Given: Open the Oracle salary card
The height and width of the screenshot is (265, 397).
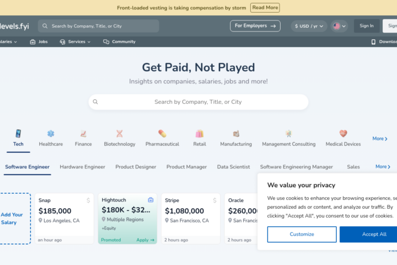Looking at the screenshot, I should point(241,219).
